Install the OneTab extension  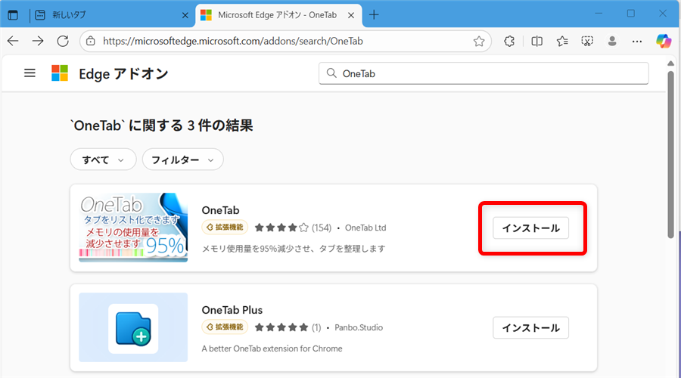coord(530,228)
